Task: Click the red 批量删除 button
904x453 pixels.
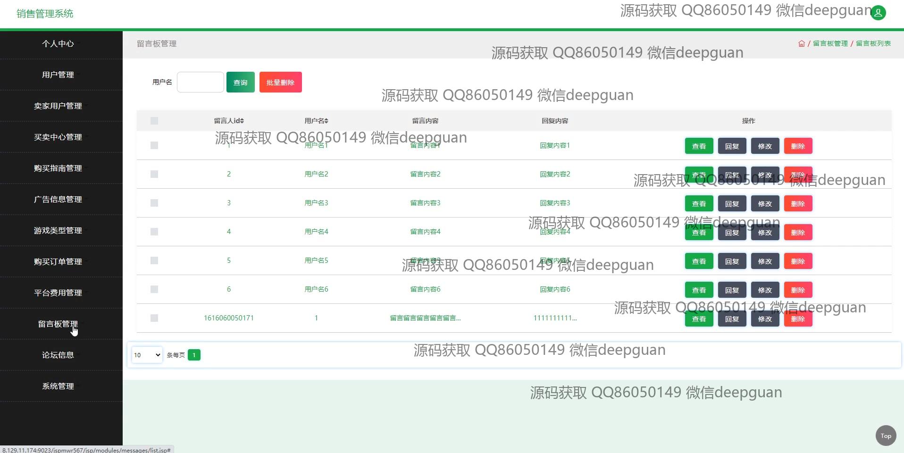Action: pos(280,82)
